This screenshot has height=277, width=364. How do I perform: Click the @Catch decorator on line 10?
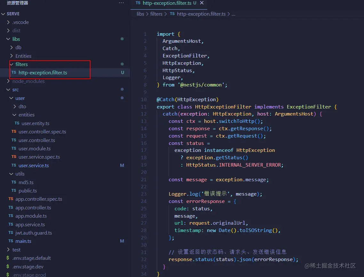165,99
